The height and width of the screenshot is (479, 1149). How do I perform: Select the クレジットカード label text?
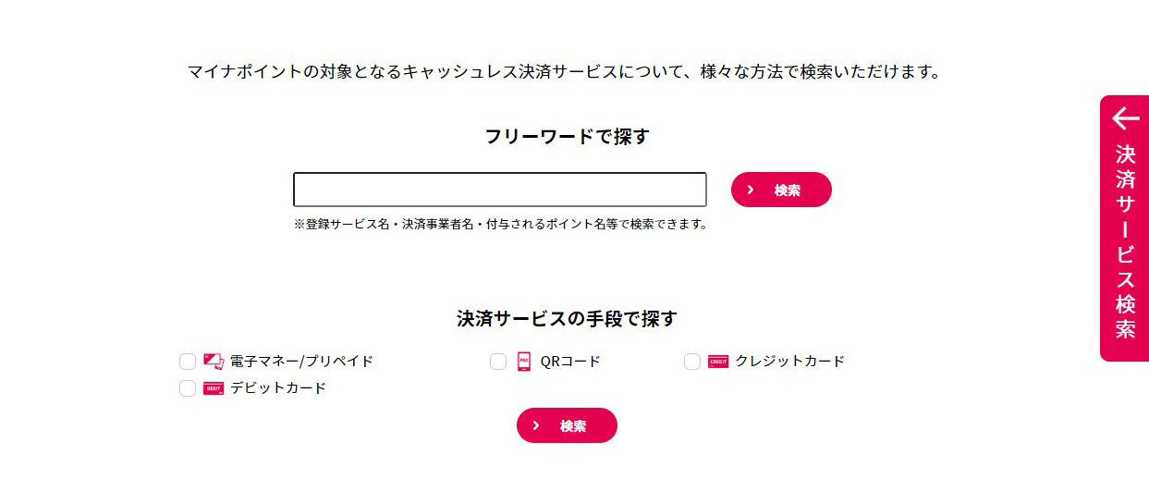coord(789,362)
